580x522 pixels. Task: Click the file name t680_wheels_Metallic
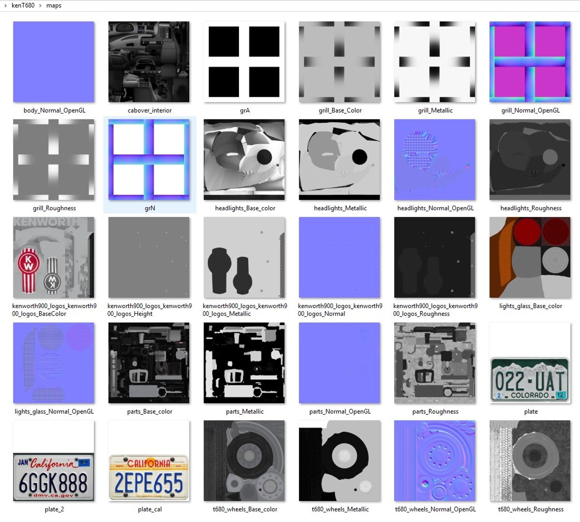340,509
